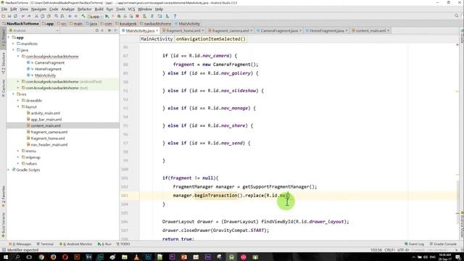
Task: Select nav_header_main.xml in project tree
Action: point(49,145)
